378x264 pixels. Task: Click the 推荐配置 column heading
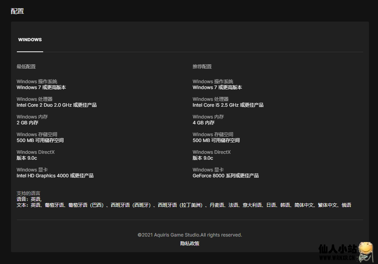202,67
